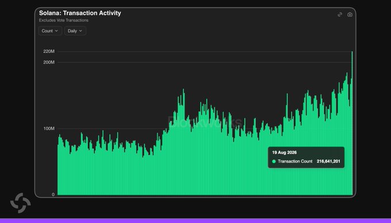Open the Daily interval dropdown

click(75, 31)
